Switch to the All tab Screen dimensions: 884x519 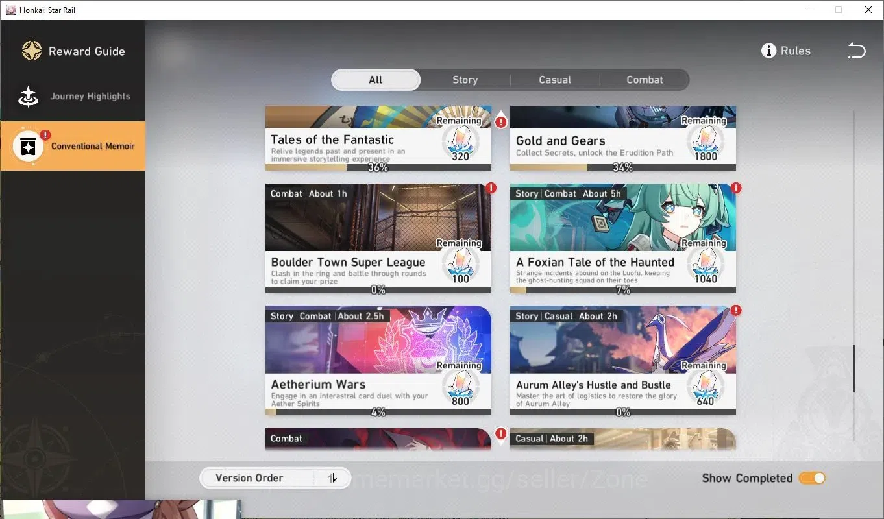point(376,80)
